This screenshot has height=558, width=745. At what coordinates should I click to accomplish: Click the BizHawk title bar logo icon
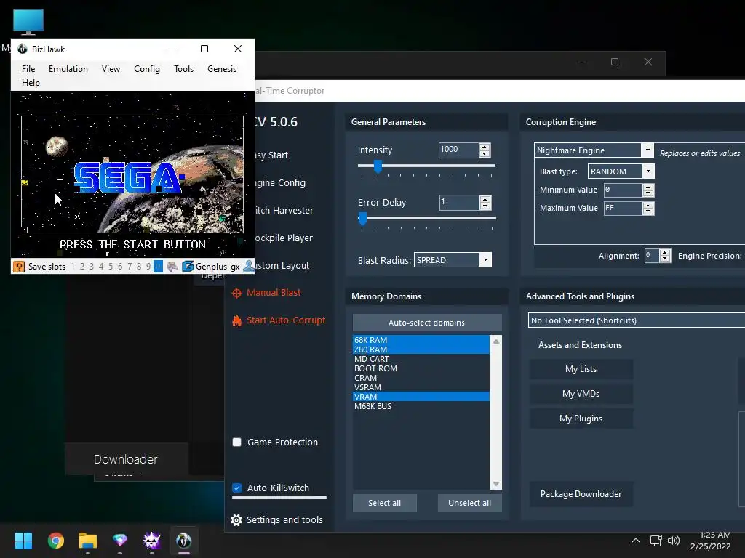coord(23,49)
